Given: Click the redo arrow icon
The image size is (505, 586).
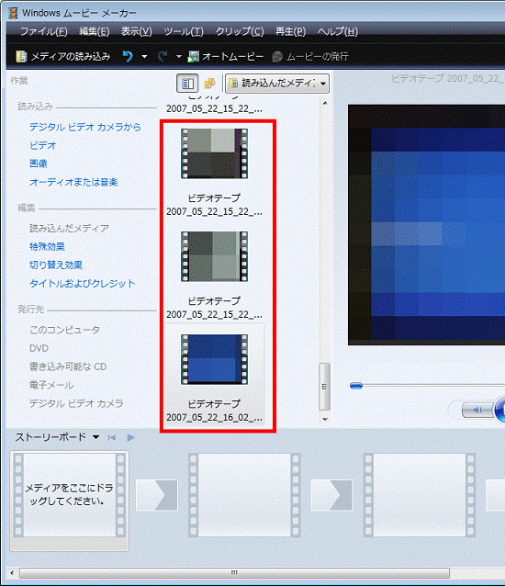Looking at the screenshot, I should point(163,56).
